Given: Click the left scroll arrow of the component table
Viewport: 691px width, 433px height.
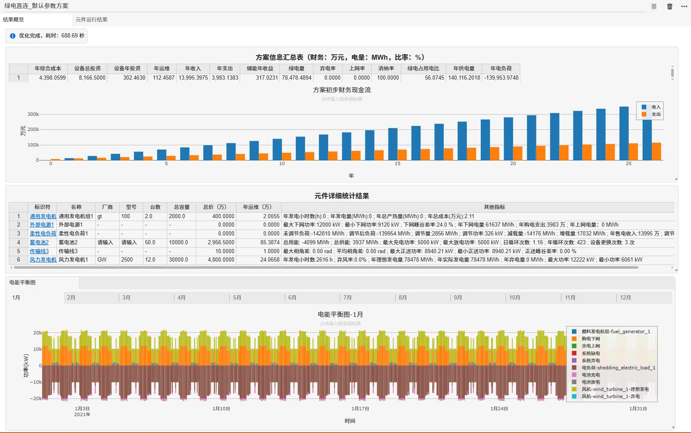Looking at the screenshot, I should (11, 267).
